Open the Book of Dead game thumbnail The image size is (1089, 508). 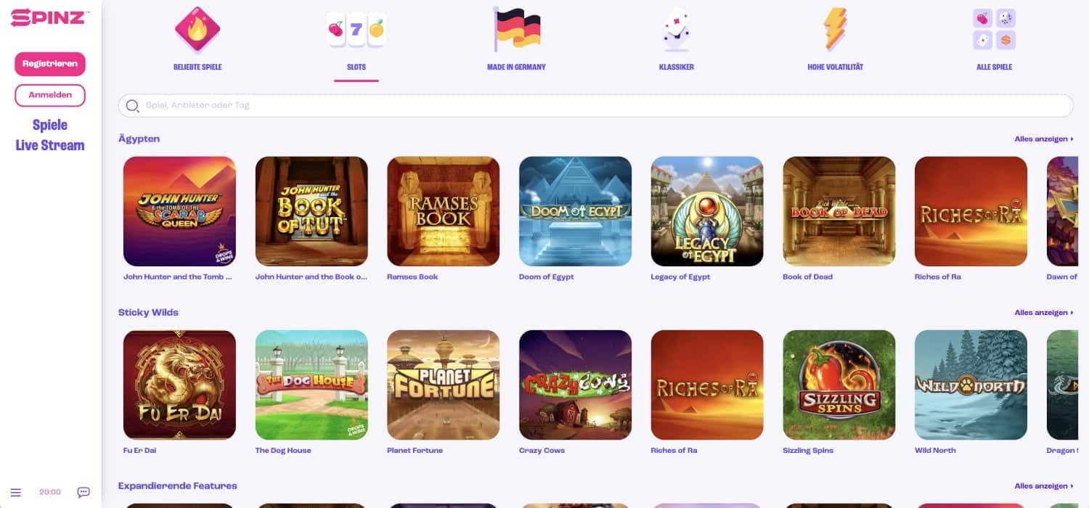(839, 211)
